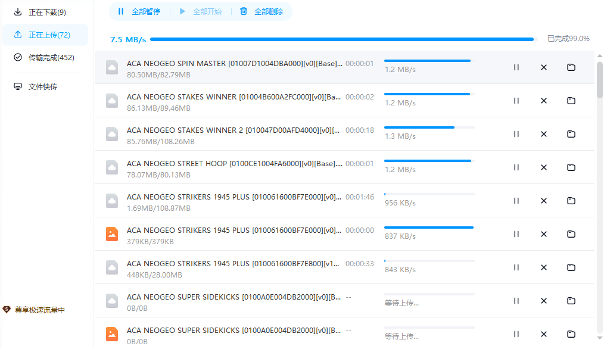Click the 1.3 MB/s speed value

coord(400,136)
